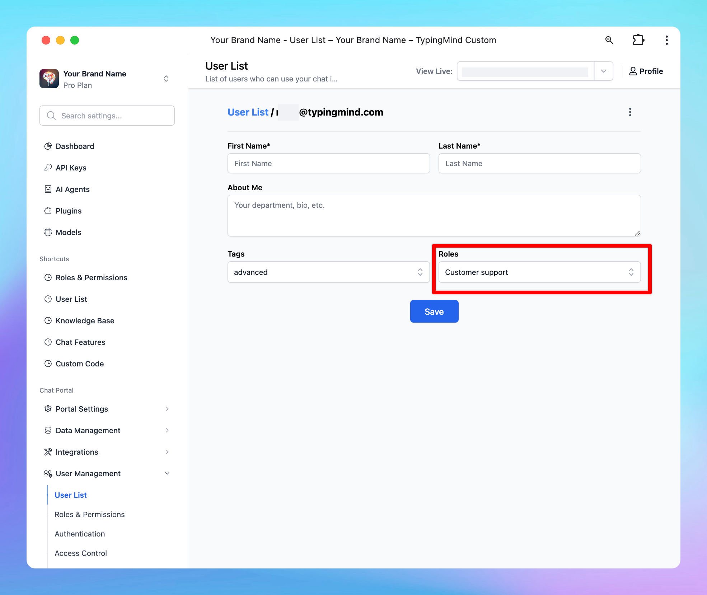
Task: Open Plugins settings page
Action: 69,211
